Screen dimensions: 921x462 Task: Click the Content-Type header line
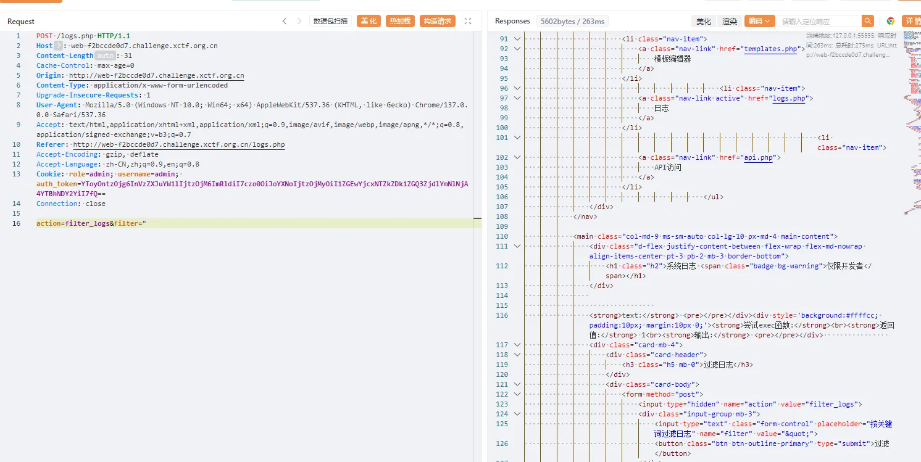click(132, 85)
